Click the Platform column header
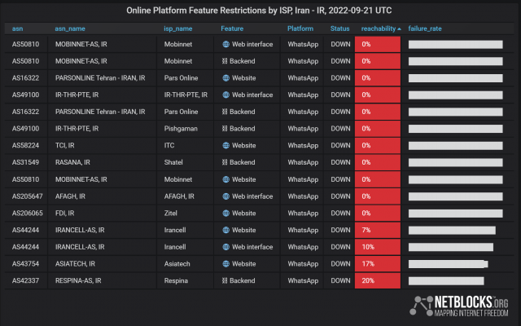Screen dimensions: 521x326 click(x=300, y=29)
